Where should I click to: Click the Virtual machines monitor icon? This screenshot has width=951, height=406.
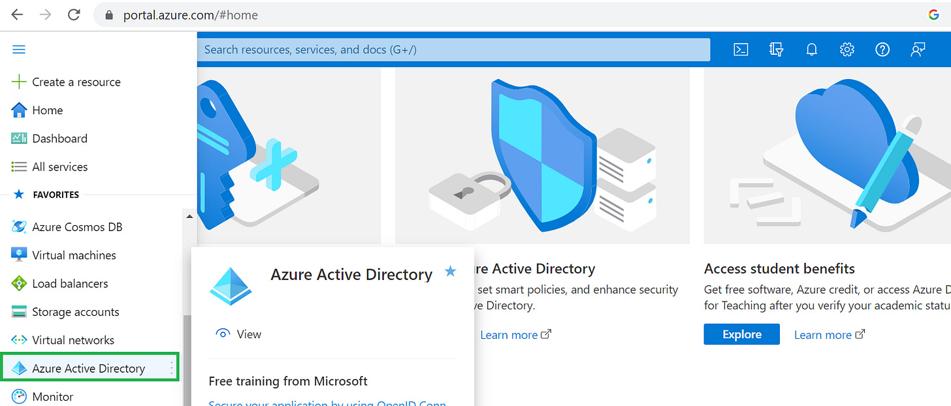click(x=19, y=255)
